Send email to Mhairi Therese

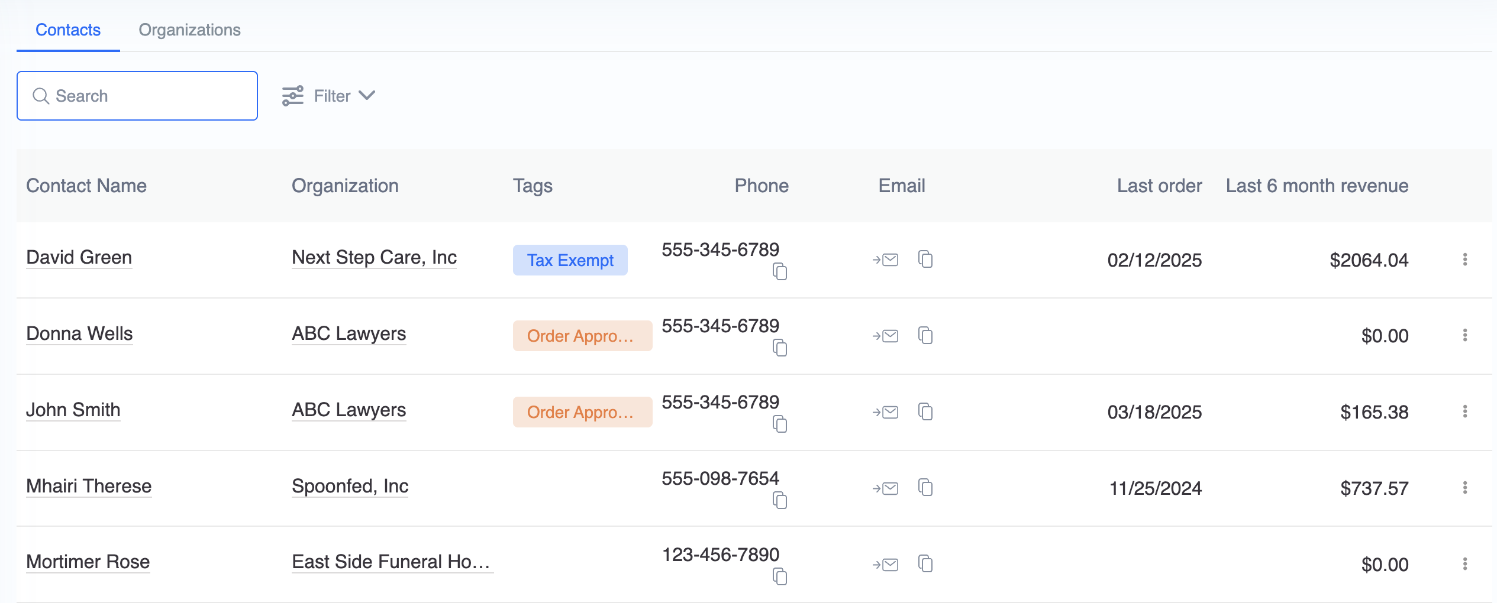click(885, 488)
